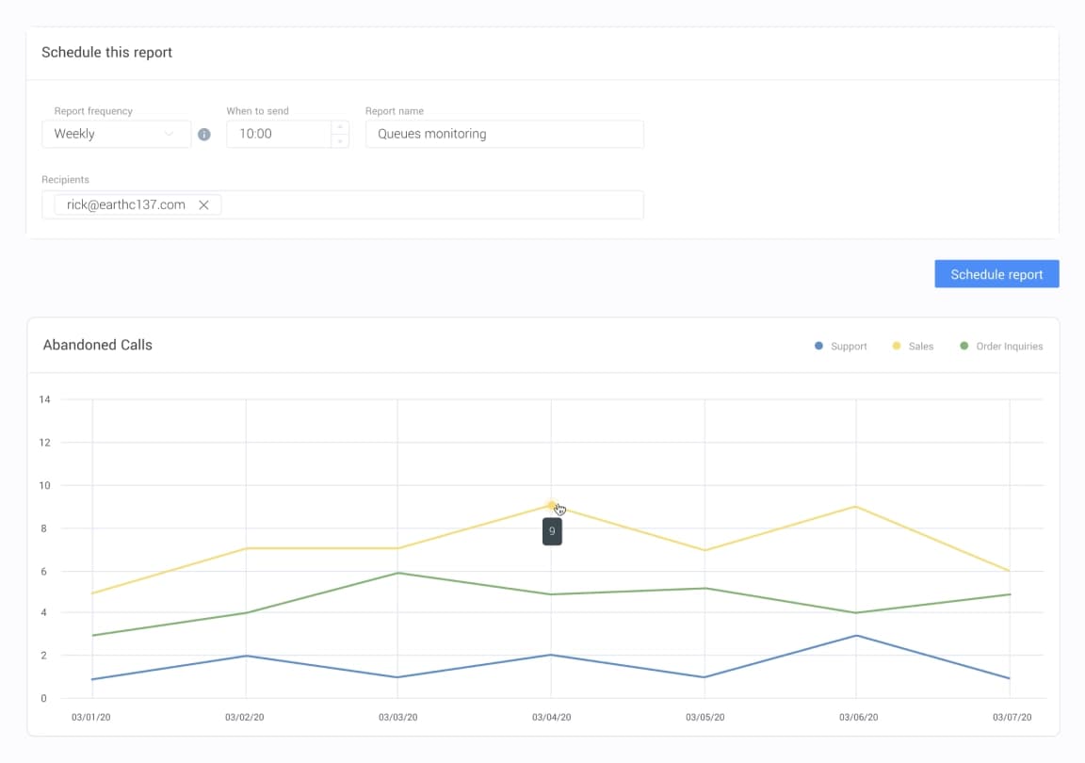Increase the send time with up arrow
Viewport: 1085px width, 763px height.
(340, 127)
